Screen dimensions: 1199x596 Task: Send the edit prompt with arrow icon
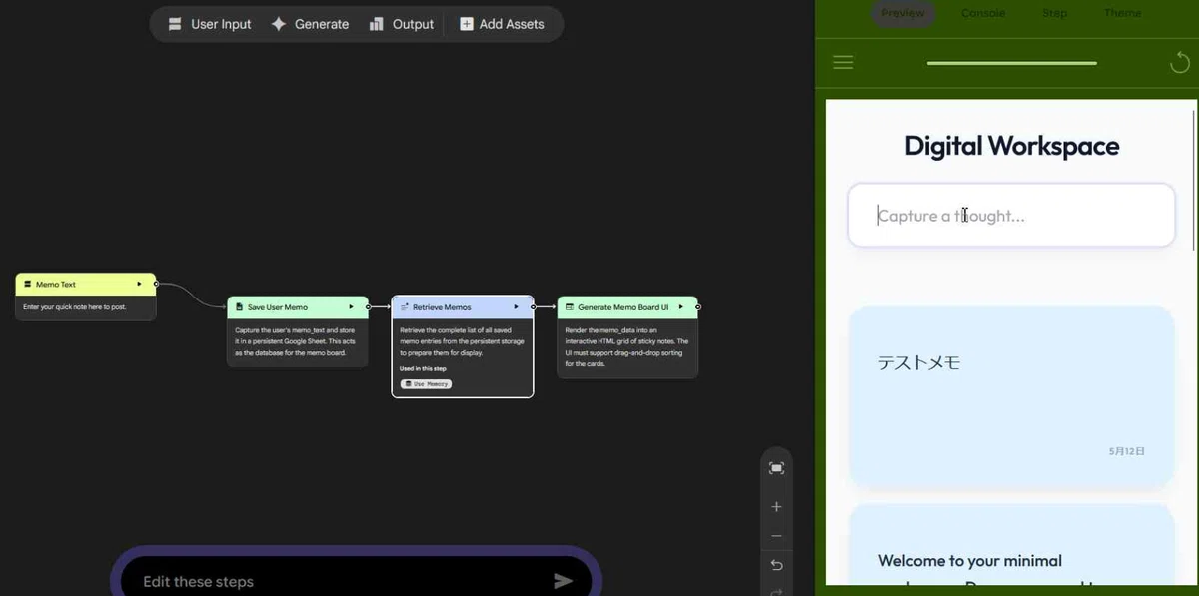[563, 581]
